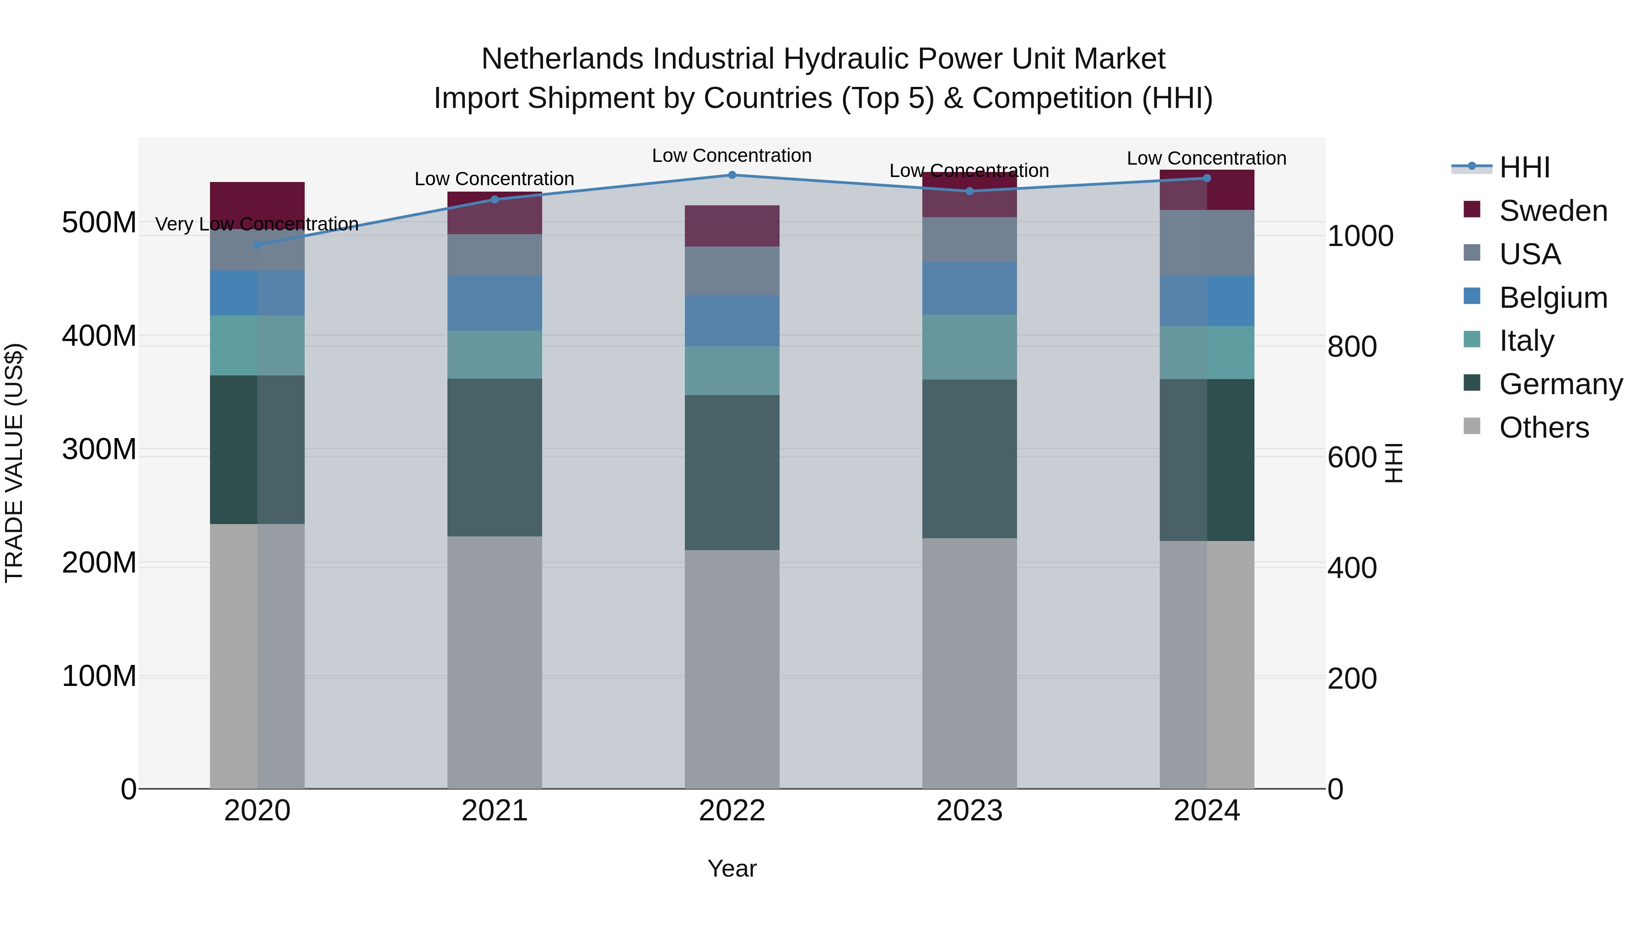The image size is (1647, 926).
Task: Click the 2022 Others bar segment
Action: 732,670
